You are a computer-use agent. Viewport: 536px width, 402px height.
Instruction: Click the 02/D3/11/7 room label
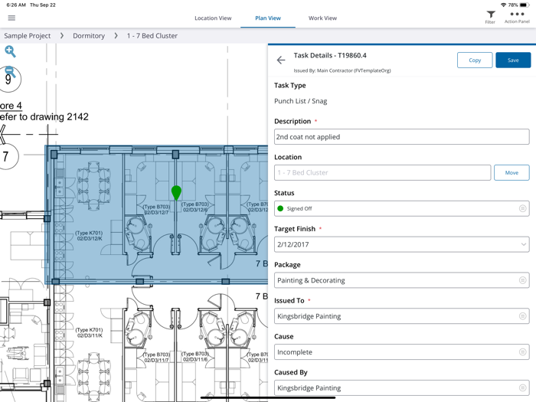pos(156,361)
